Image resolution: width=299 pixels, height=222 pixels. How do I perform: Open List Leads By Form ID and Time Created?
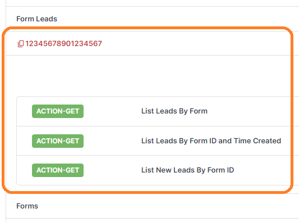pos(211,141)
